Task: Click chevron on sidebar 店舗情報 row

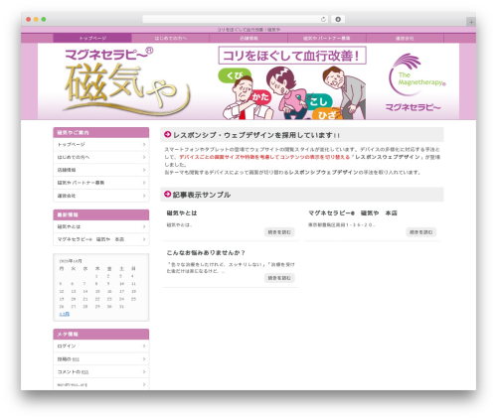Action: coord(144,170)
